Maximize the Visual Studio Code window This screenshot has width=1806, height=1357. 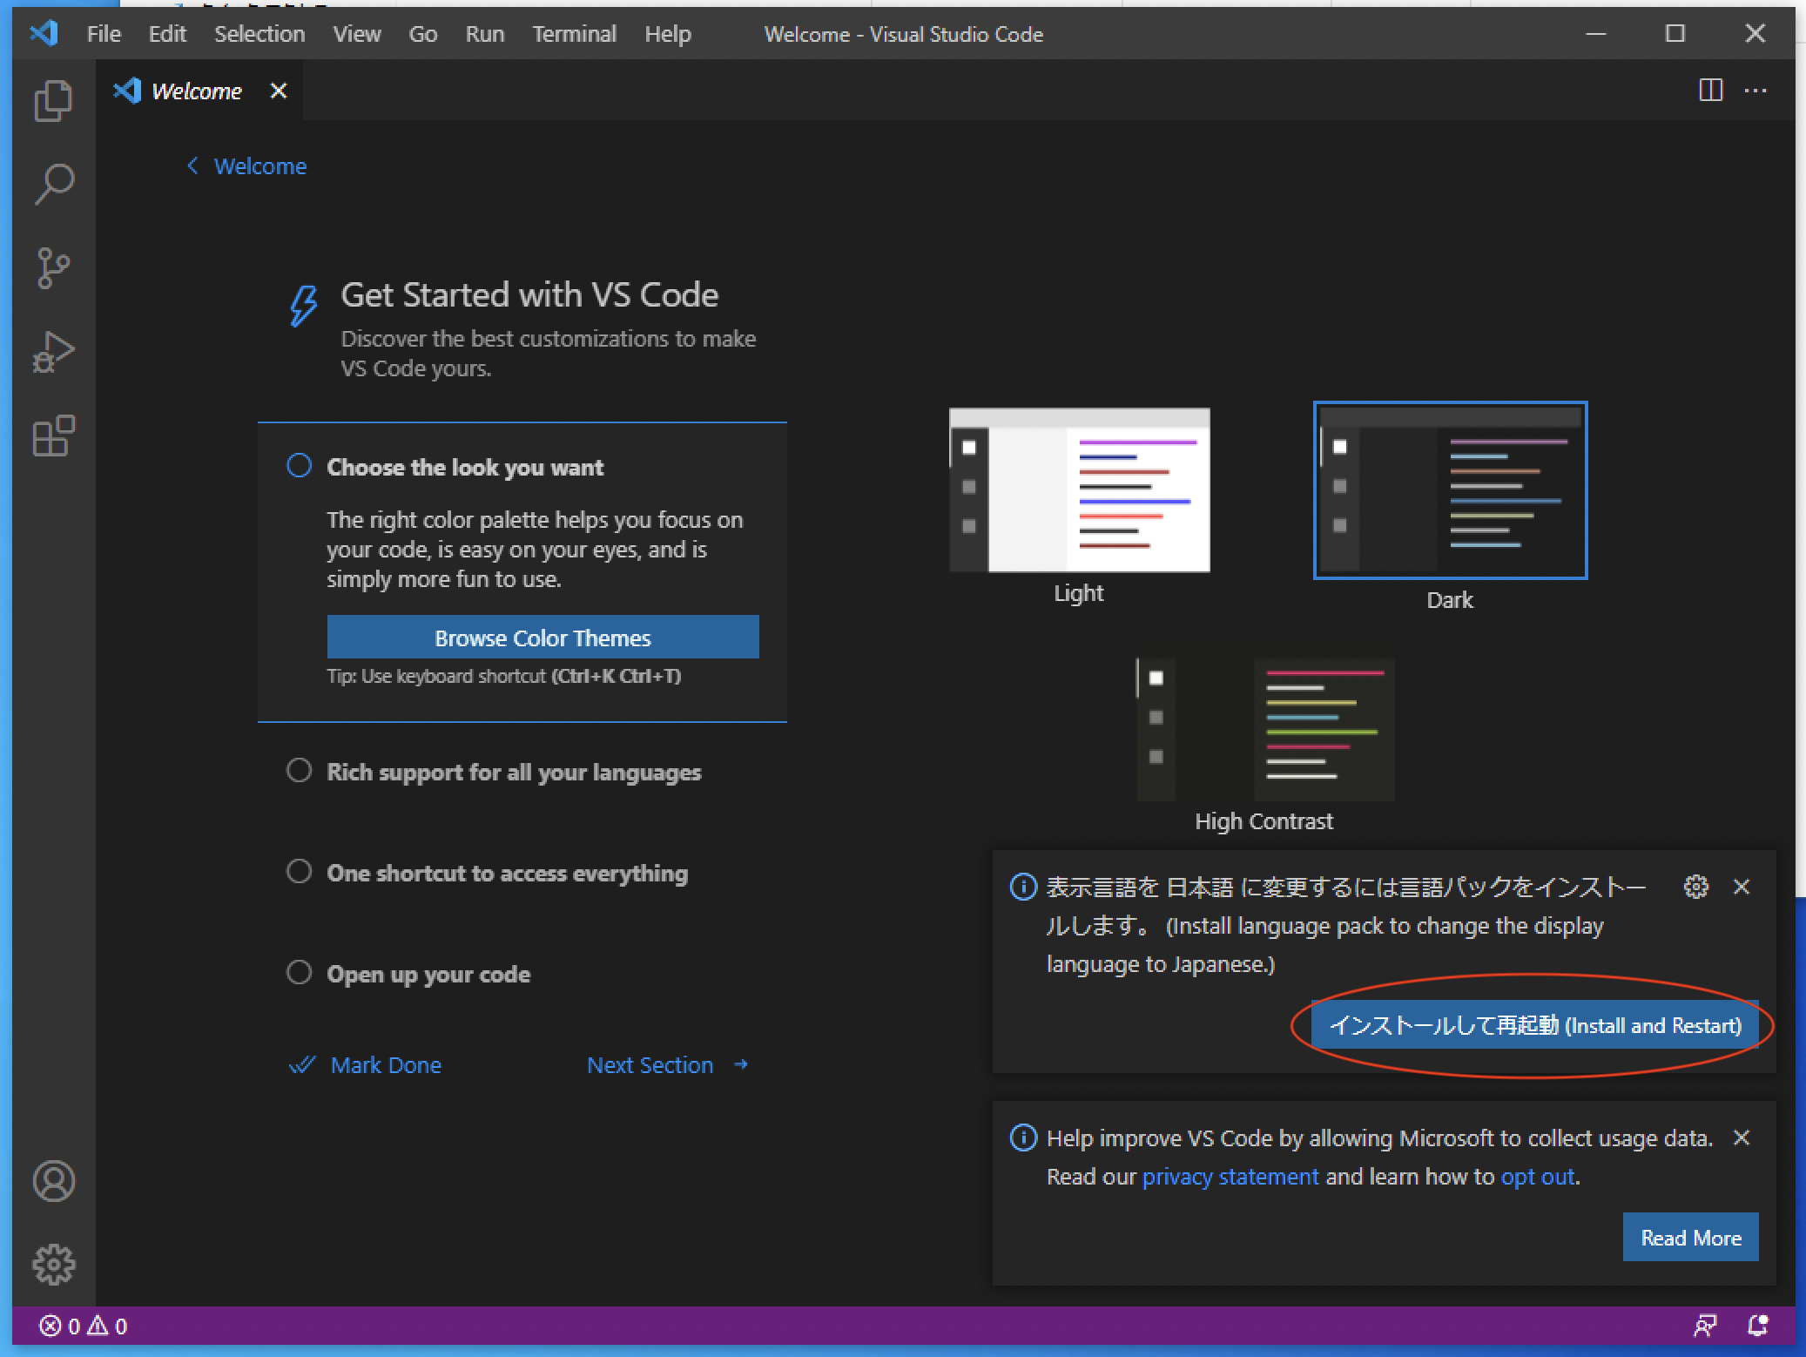click(x=1675, y=33)
